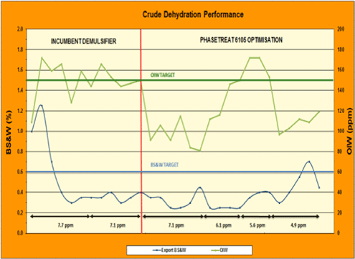
Task: Click the arrow above 7.1 ppm after the red line
Action: click(173, 217)
